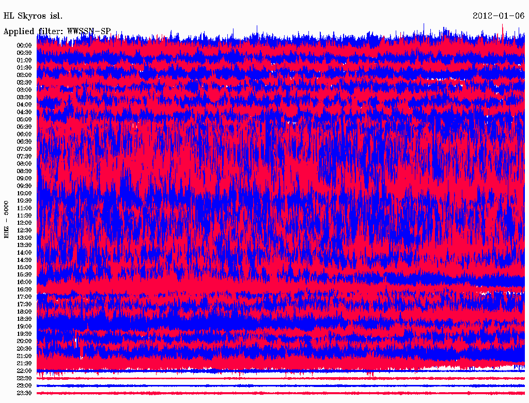Select the 18:30 time label
The width and height of the screenshot is (529, 403).
pyautogui.click(x=24, y=319)
